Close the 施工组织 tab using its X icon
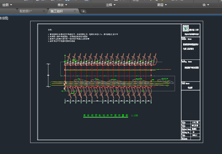This screenshot has width=222, height=154. click(75, 11)
